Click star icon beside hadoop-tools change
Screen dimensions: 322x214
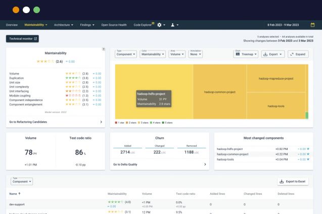[x=308, y=159]
